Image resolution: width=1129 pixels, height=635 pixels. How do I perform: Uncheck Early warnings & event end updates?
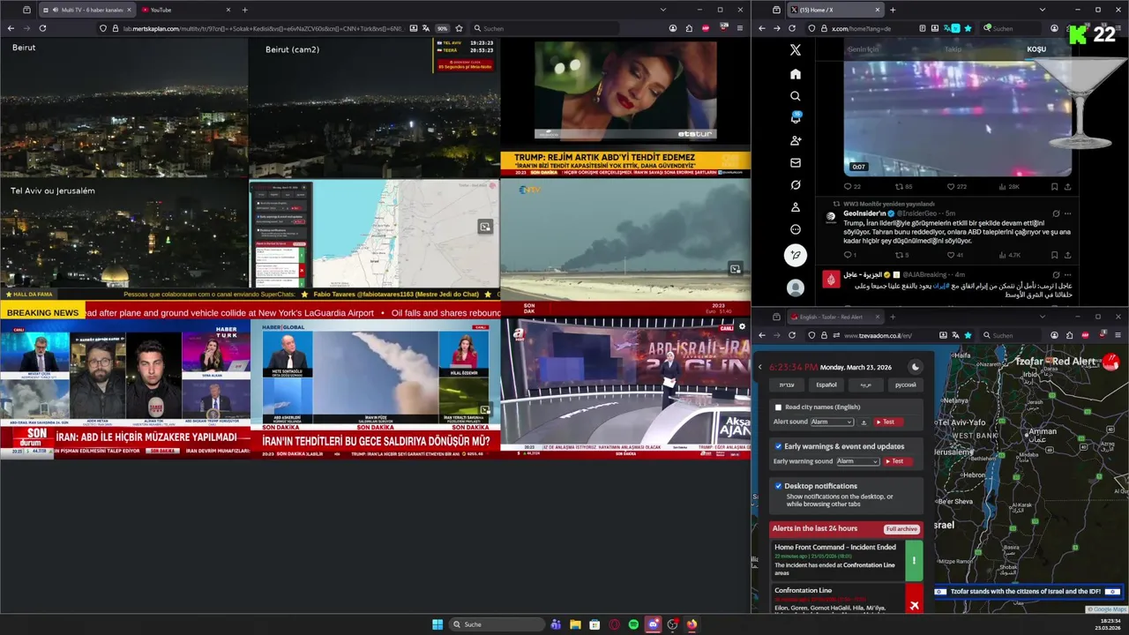(778, 446)
